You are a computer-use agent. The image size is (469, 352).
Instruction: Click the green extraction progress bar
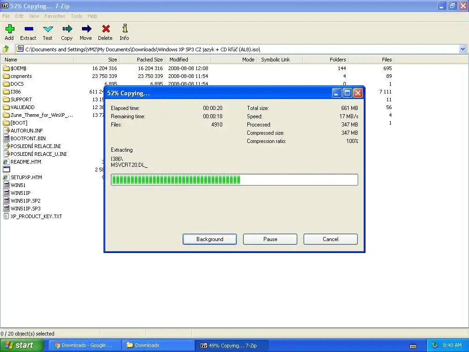pyautogui.click(x=234, y=180)
